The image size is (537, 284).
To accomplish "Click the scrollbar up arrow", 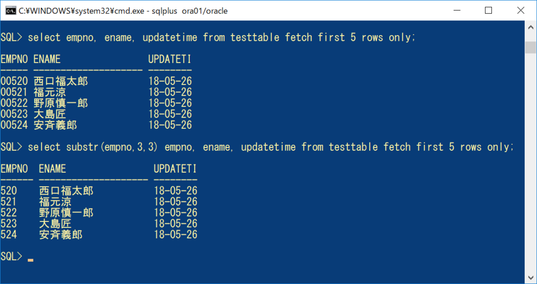I will (531, 27).
